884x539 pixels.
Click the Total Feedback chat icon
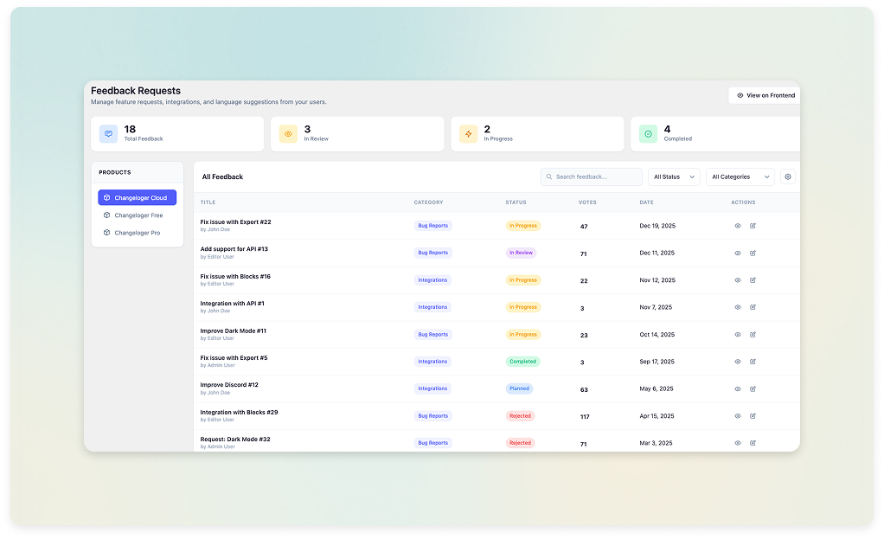[107, 133]
